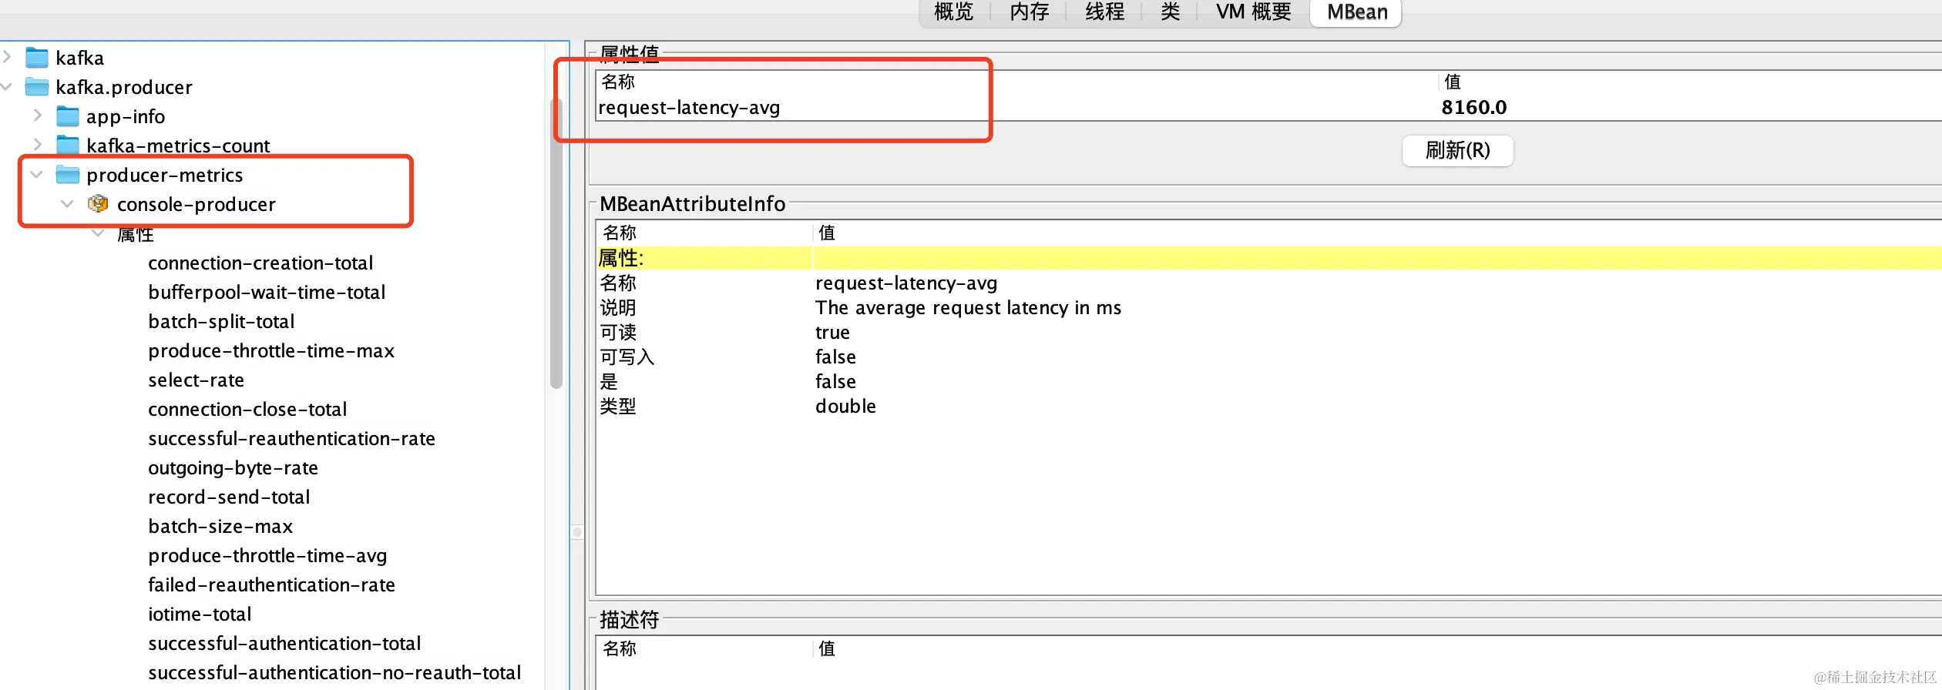
Task: Select successful-authentication-no-reauth-total attribute
Action: point(334,673)
